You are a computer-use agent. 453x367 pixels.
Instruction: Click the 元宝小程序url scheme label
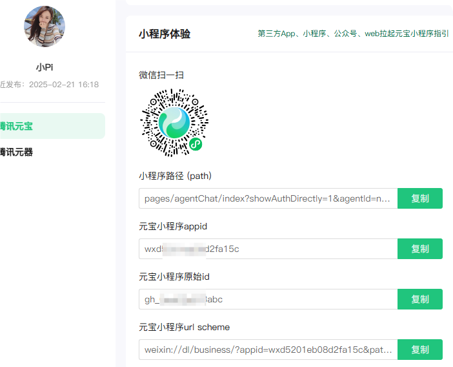(184, 327)
